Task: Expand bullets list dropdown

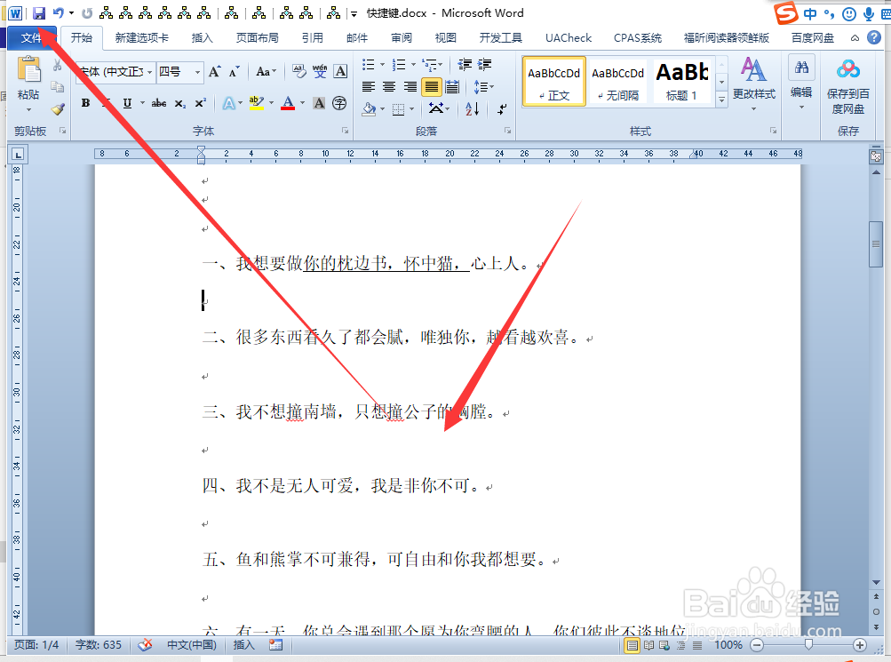Action: pos(382,65)
